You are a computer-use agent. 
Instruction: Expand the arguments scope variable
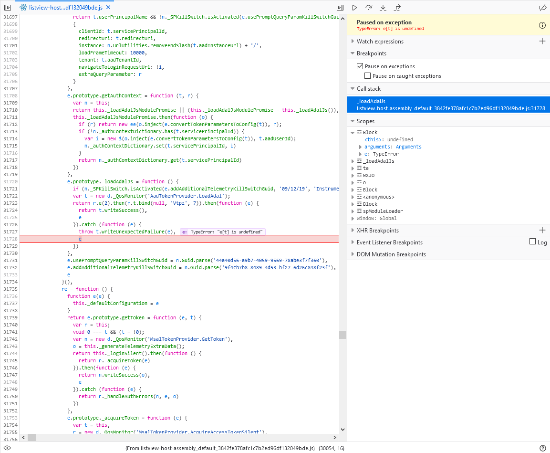pyautogui.click(x=360, y=147)
